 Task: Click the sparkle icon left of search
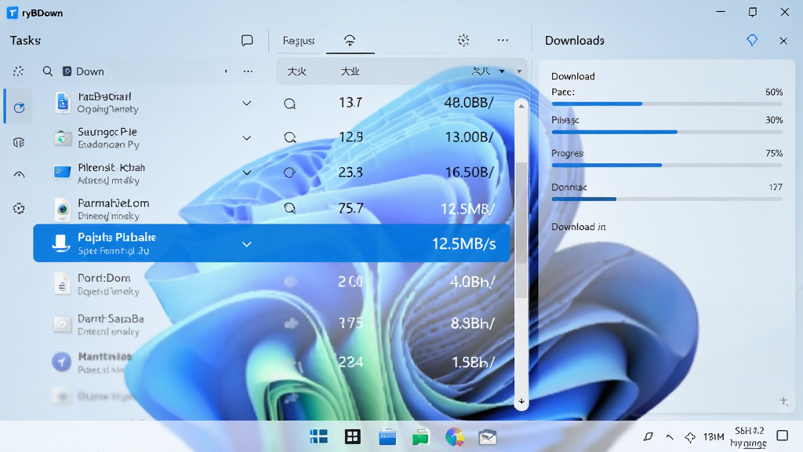(x=19, y=71)
